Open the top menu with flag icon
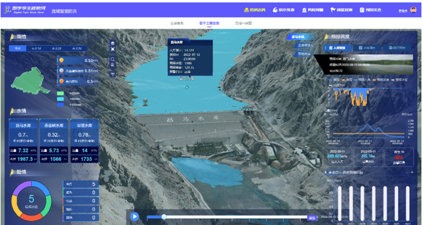 coord(341,10)
